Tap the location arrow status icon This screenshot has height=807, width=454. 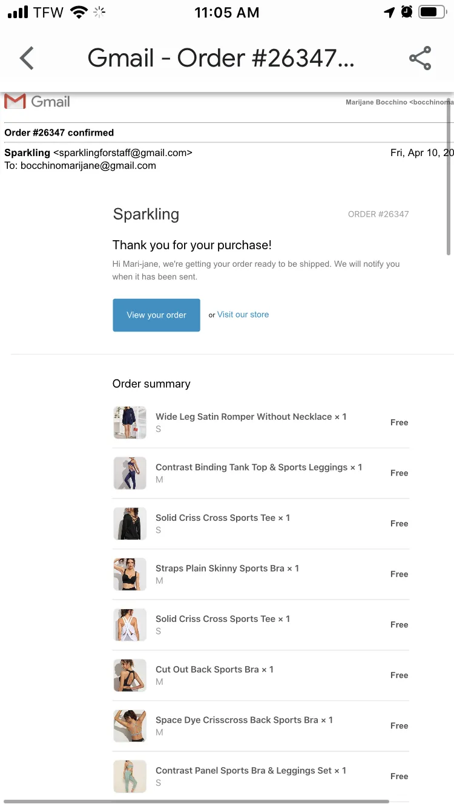point(389,12)
